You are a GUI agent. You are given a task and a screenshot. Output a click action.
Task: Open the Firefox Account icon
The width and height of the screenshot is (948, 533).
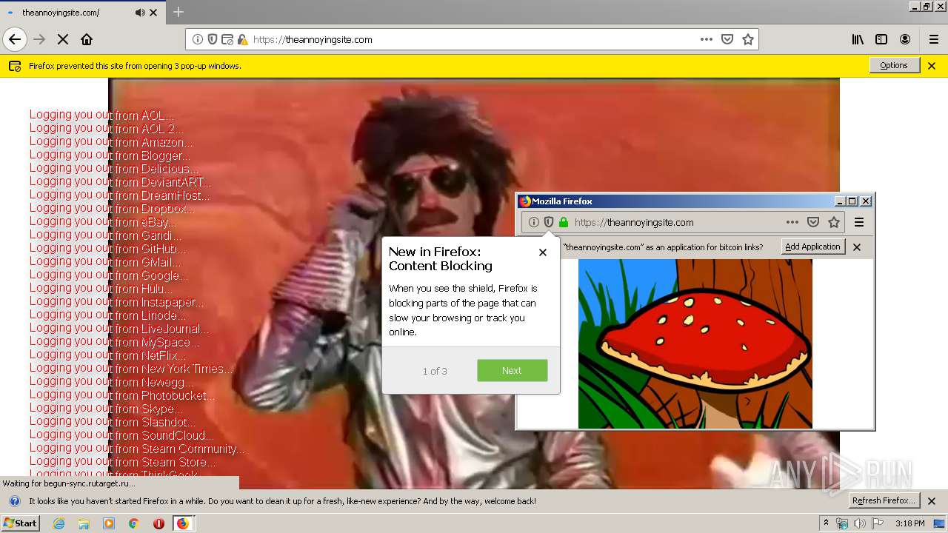pyautogui.click(x=905, y=39)
